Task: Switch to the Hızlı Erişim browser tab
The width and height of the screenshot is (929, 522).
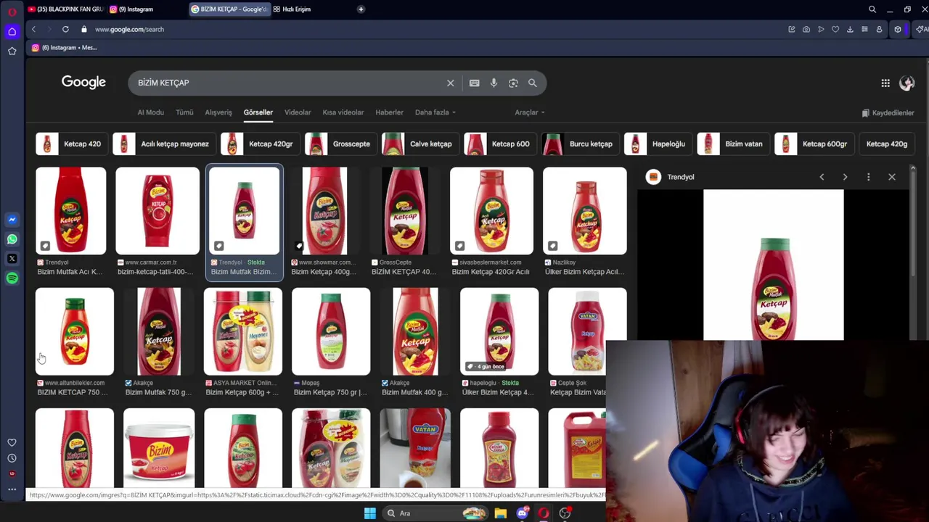Action: (298, 9)
